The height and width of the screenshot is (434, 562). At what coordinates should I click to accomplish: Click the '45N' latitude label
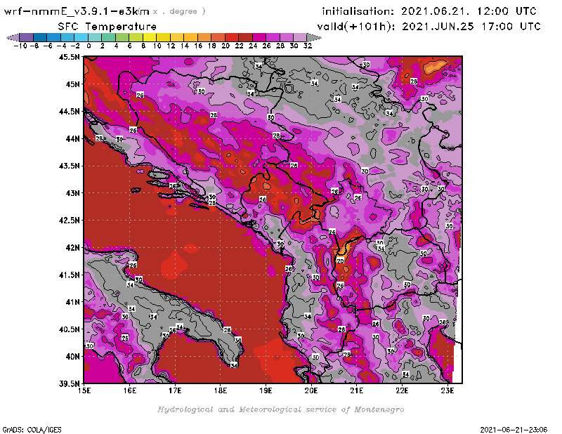pos(73,84)
